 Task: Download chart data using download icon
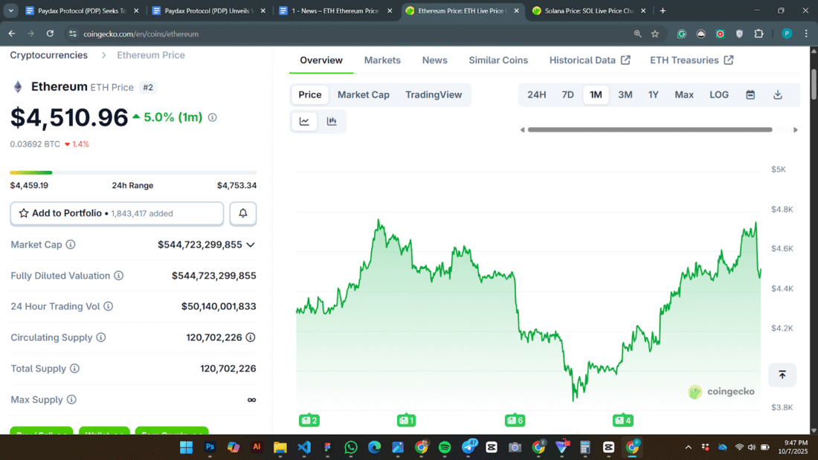point(778,94)
